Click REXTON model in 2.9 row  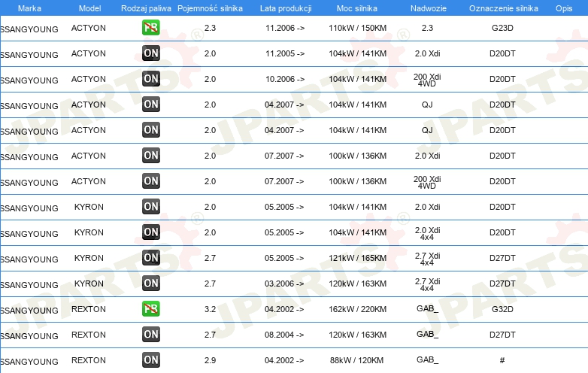coord(89,360)
